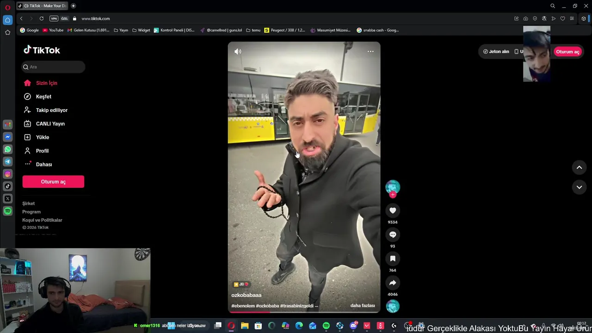Expand the Yayın bookmark folder
This screenshot has height=333, width=592.
coord(121,30)
